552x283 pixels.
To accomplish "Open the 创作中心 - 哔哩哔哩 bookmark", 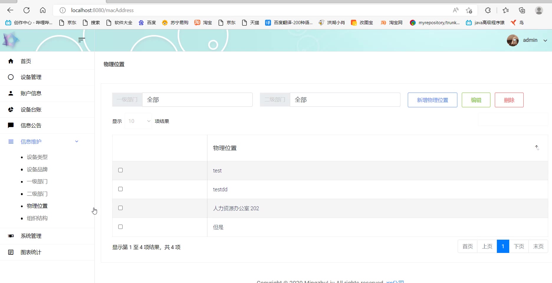I will 29,23.
